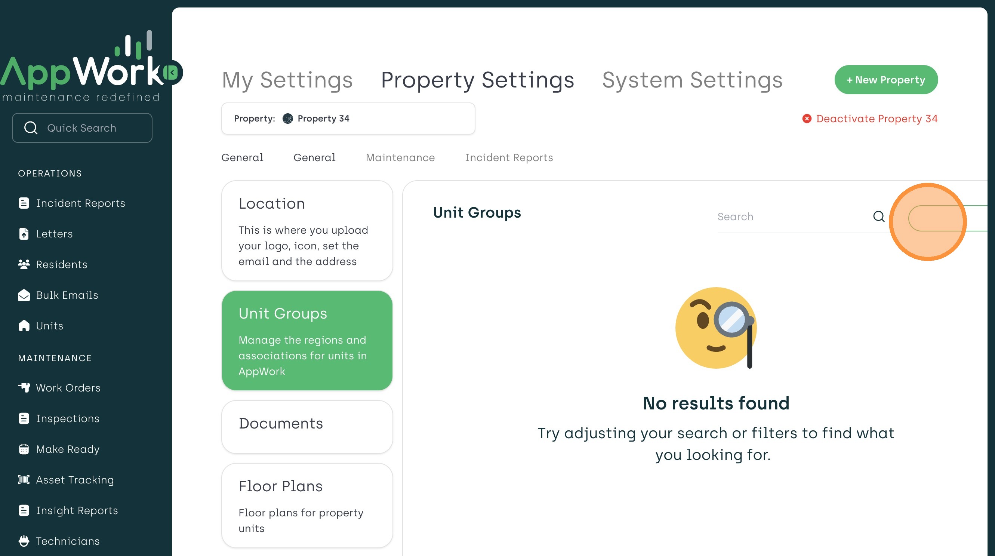
Task: Click the Incident Reports sidebar icon
Action: click(24, 203)
